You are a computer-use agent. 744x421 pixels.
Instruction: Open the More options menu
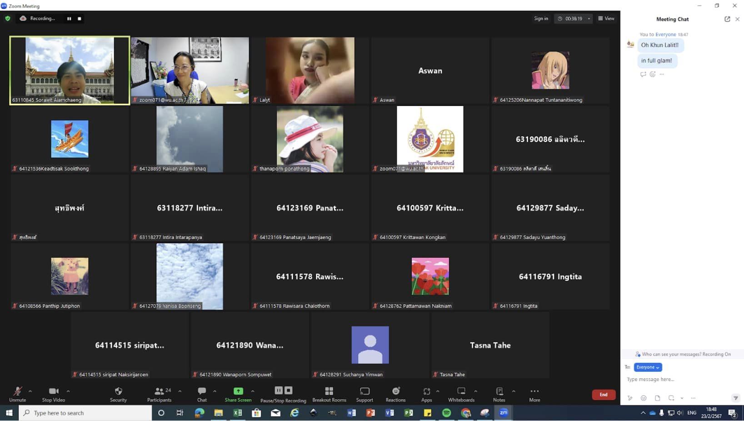pos(534,394)
